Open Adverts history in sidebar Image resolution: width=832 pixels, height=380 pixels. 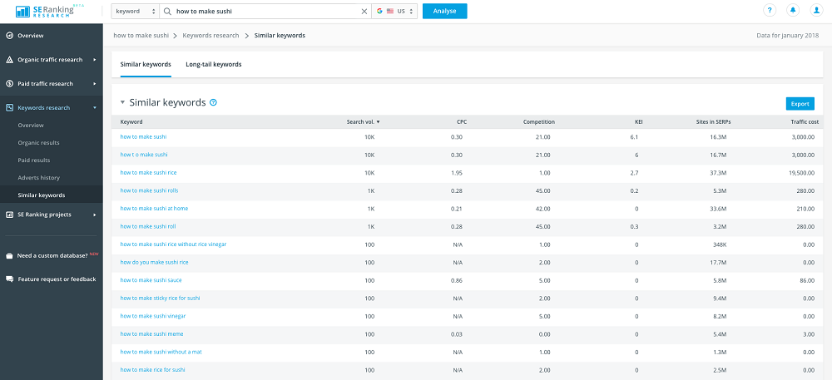coord(40,178)
